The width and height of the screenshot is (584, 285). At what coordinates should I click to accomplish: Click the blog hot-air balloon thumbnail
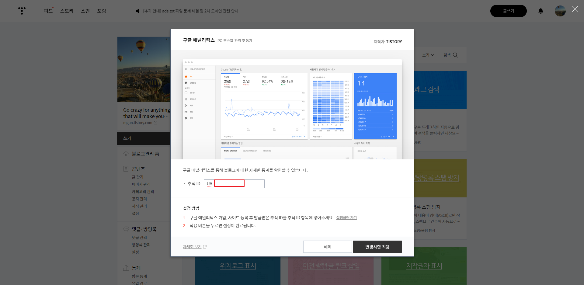144,69
